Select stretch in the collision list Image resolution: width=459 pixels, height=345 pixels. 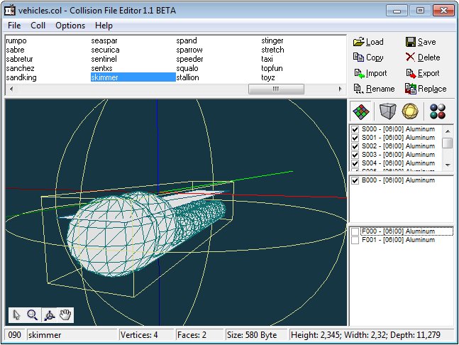click(272, 50)
